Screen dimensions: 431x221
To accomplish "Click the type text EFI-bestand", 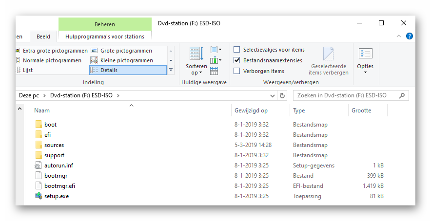I will tap(308, 186).
